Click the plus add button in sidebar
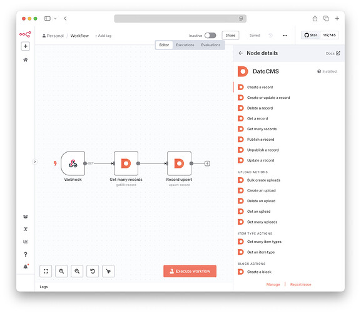Viewport: 361px width, 313px height. coord(25,46)
